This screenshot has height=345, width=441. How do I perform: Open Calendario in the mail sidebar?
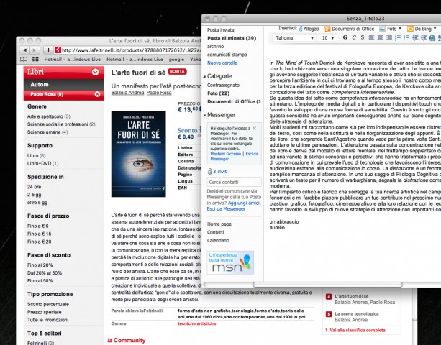[x=218, y=240]
